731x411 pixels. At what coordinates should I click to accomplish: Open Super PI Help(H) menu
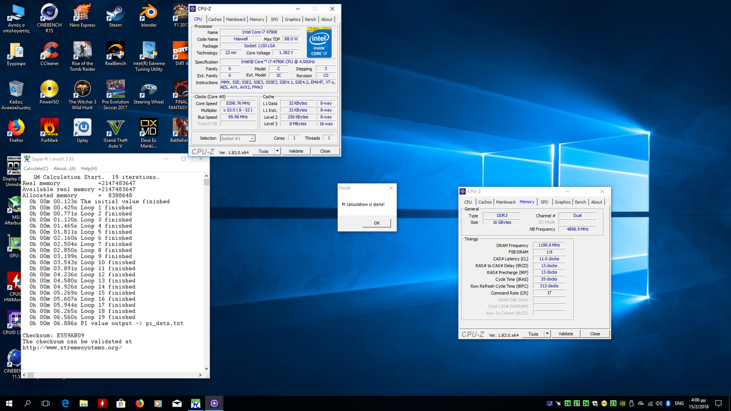[89, 168]
